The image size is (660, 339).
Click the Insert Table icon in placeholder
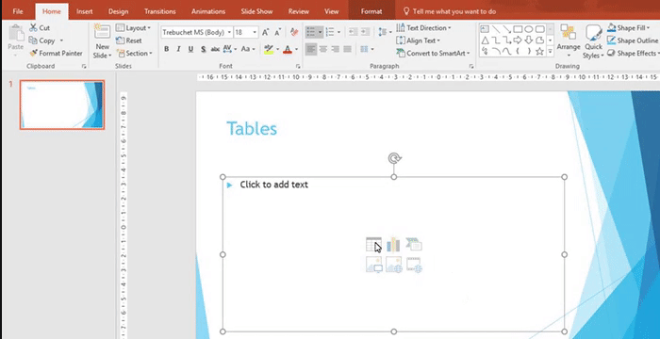tap(373, 245)
